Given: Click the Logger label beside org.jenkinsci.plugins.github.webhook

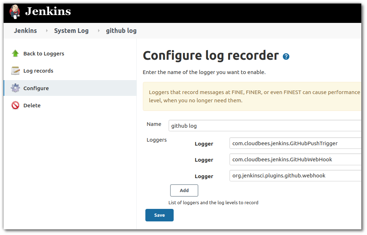Looking at the screenshot, I should click(x=204, y=176).
